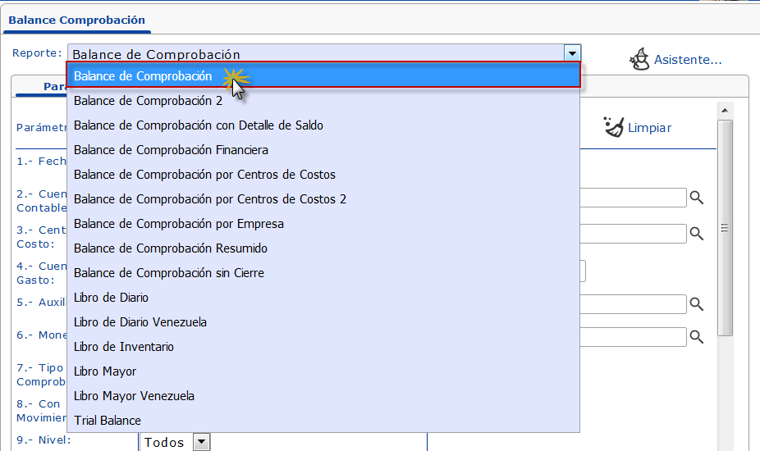Image resolution: width=760 pixels, height=451 pixels.
Task: Click the Cuenta Contable input field
Action: (x=633, y=198)
